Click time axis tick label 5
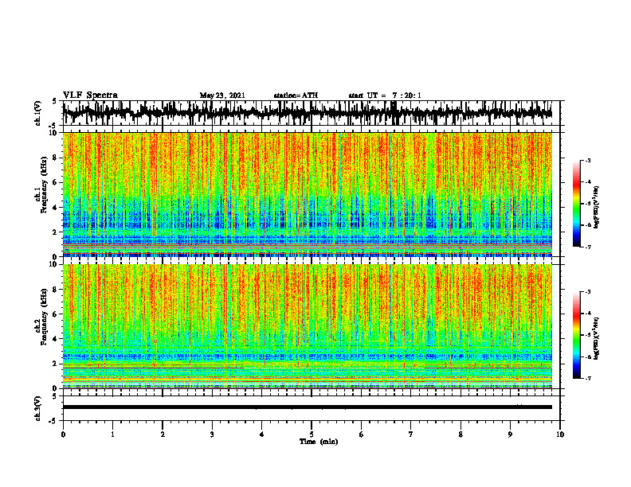This screenshot has height=487, width=631. tap(312, 434)
